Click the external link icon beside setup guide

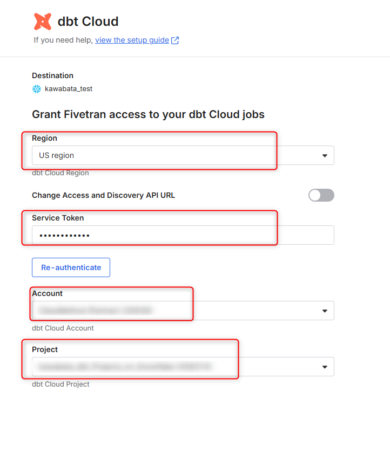(x=175, y=40)
